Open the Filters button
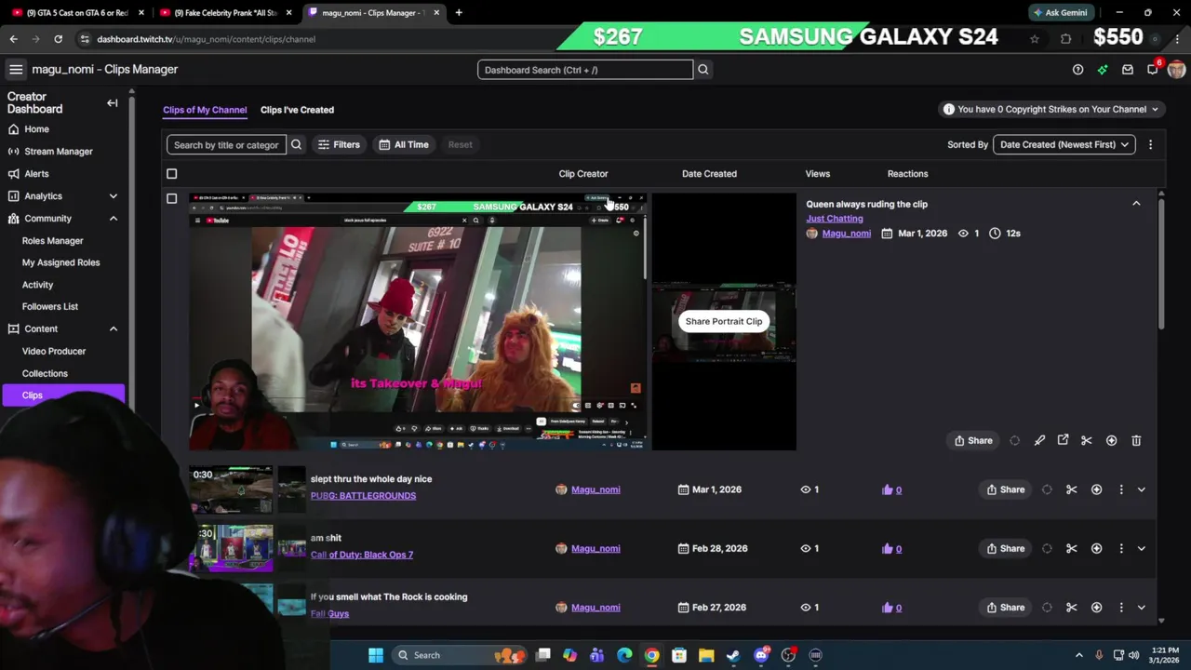This screenshot has width=1191, height=670. click(339, 144)
